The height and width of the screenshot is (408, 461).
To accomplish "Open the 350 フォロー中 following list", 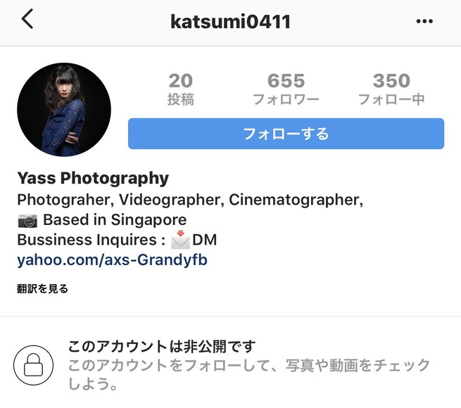I will (391, 89).
